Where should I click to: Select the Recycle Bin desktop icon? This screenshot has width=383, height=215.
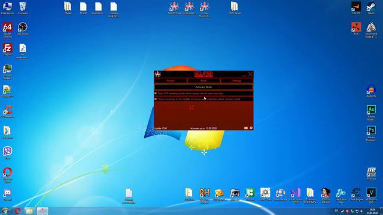(x=23, y=8)
